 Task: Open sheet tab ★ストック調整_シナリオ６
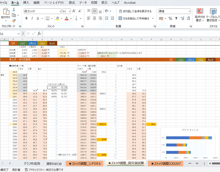pyautogui.click(x=85, y=163)
